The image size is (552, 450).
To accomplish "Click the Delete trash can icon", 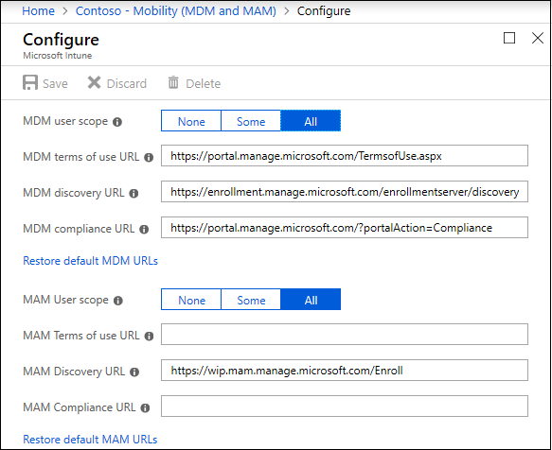I will tap(173, 82).
